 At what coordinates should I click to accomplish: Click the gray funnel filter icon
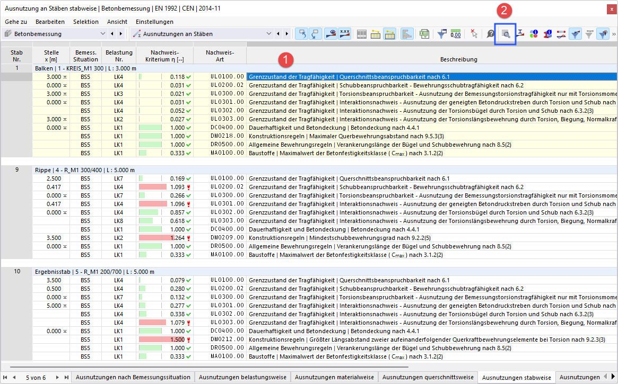tap(589, 34)
